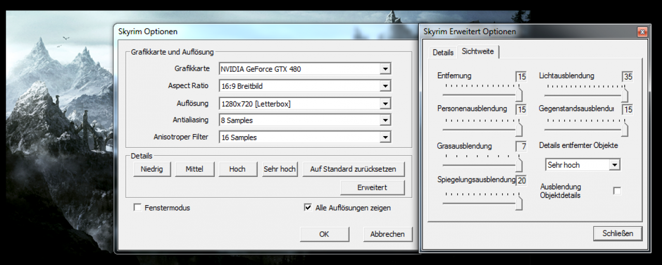
Task: Expand the Antialiasing dropdown arrow
Action: point(385,121)
